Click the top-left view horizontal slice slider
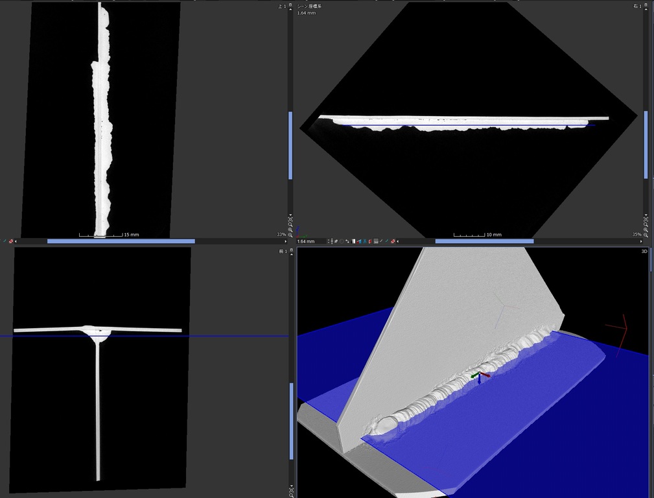The width and height of the screenshot is (654, 498). click(121, 241)
